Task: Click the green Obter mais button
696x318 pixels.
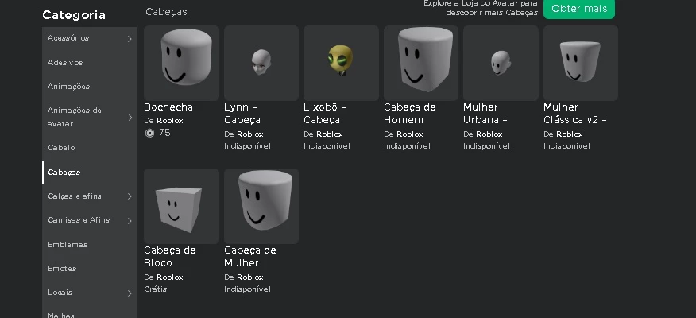Action: pos(579,9)
